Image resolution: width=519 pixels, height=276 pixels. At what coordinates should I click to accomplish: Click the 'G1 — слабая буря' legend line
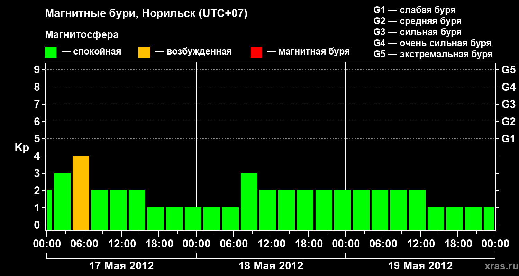pyautogui.click(x=415, y=10)
